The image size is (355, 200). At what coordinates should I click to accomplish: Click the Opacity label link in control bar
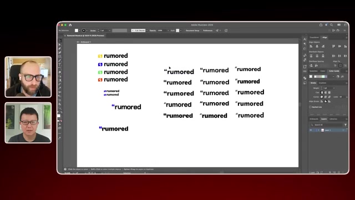click(x=153, y=31)
